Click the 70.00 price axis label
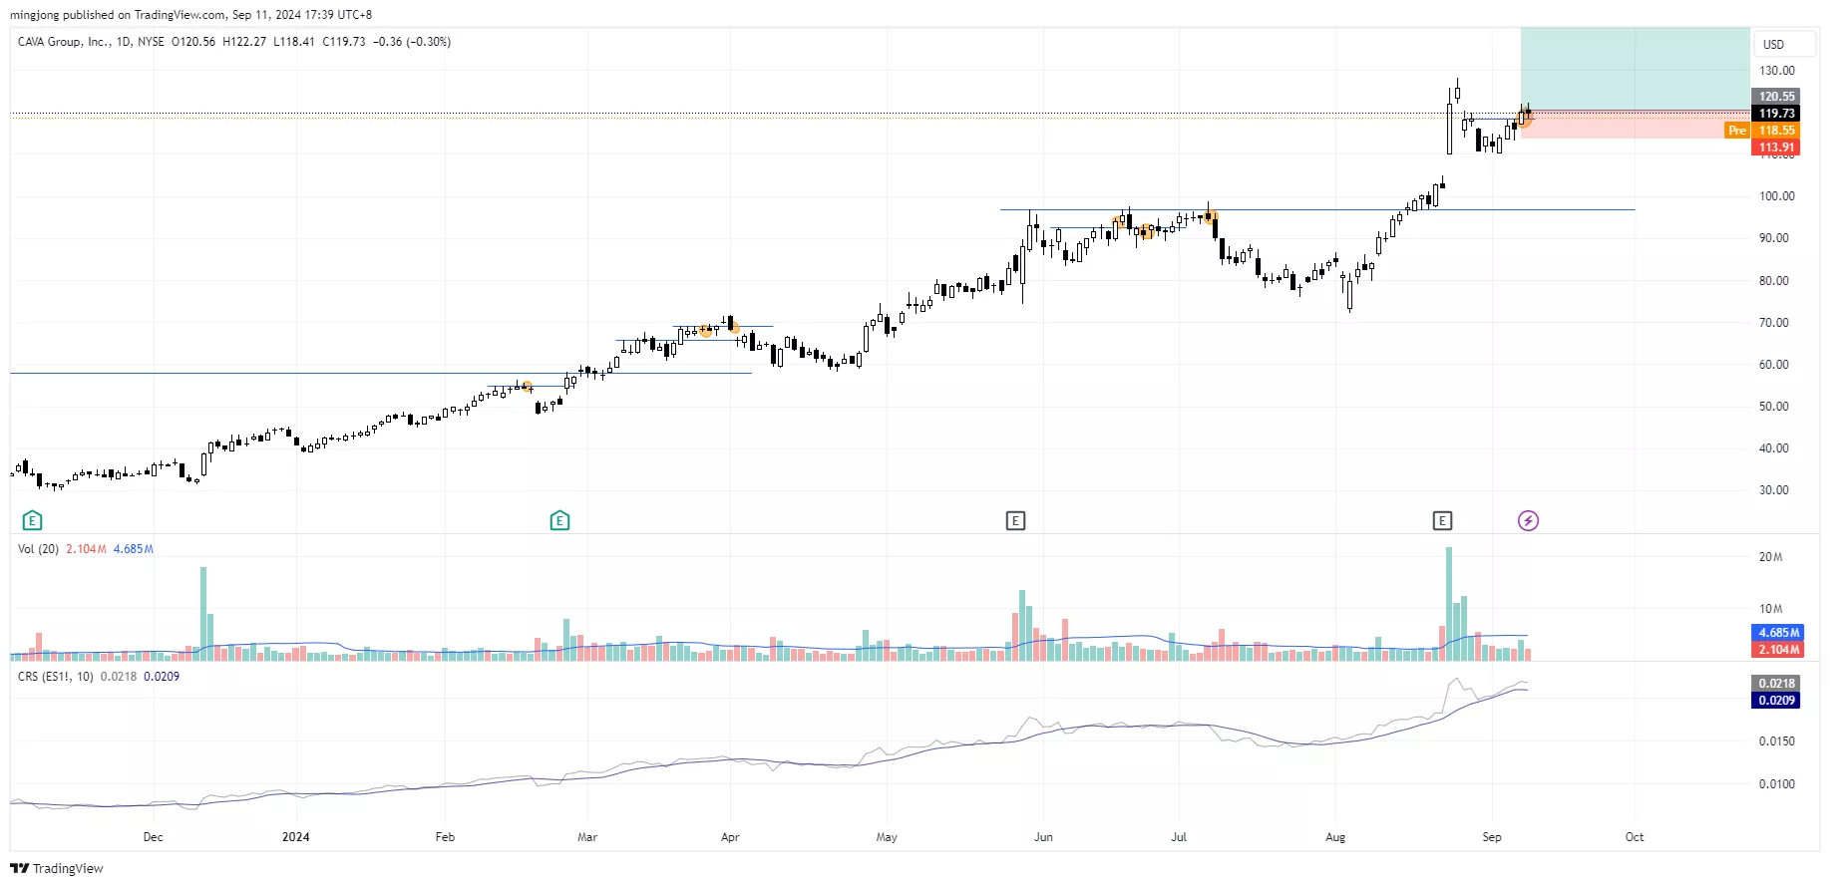1830x886 pixels. pos(1773,323)
